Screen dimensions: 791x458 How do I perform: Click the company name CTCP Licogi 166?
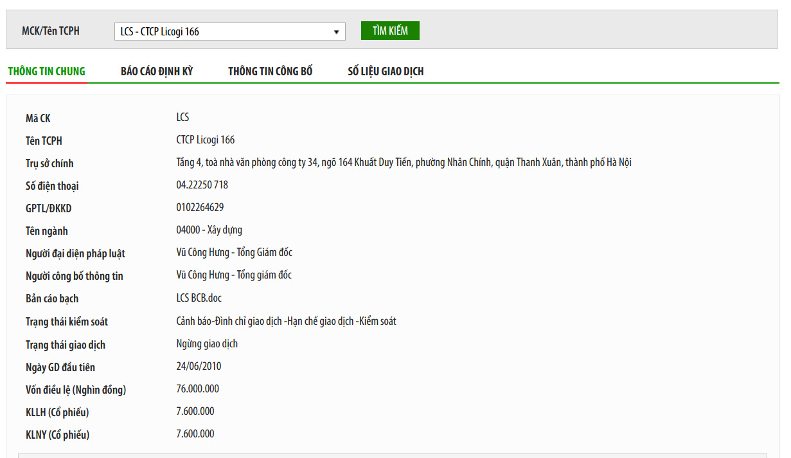point(206,140)
